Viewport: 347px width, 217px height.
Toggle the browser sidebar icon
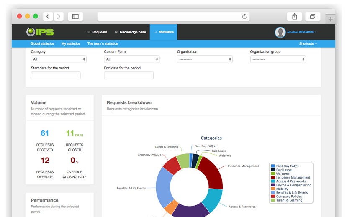pos(75,17)
